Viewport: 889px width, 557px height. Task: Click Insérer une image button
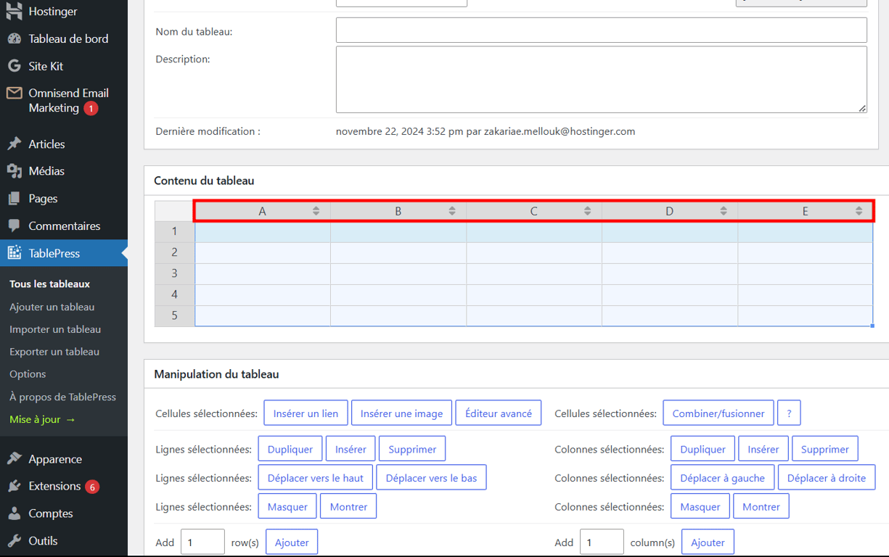pos(401,413)
